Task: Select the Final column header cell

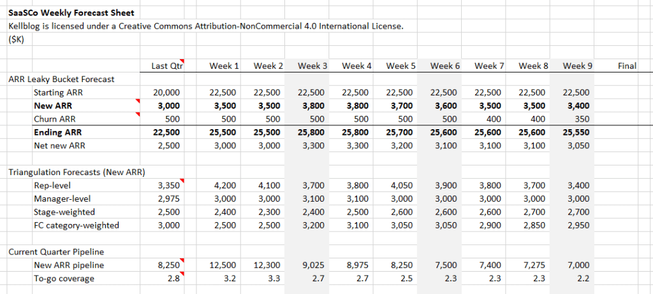Action: 627,66
